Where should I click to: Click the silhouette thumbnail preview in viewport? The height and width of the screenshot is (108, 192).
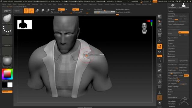(25, 25)
